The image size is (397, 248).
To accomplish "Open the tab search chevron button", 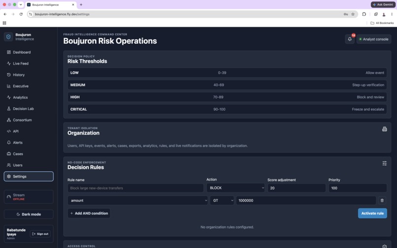I will [21, 4].
